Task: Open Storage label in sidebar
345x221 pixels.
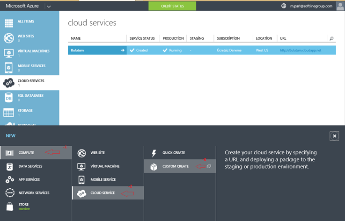Action: (25, 110)
